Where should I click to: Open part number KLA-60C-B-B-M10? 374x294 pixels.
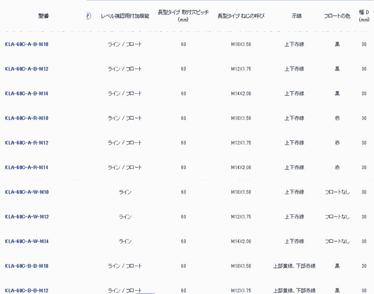[27, 266]
